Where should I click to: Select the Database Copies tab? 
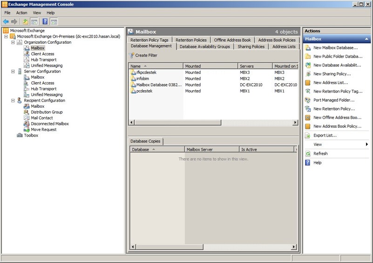coord(145,141)
